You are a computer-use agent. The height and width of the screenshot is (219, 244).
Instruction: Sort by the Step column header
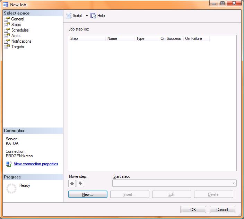point(87,38)
